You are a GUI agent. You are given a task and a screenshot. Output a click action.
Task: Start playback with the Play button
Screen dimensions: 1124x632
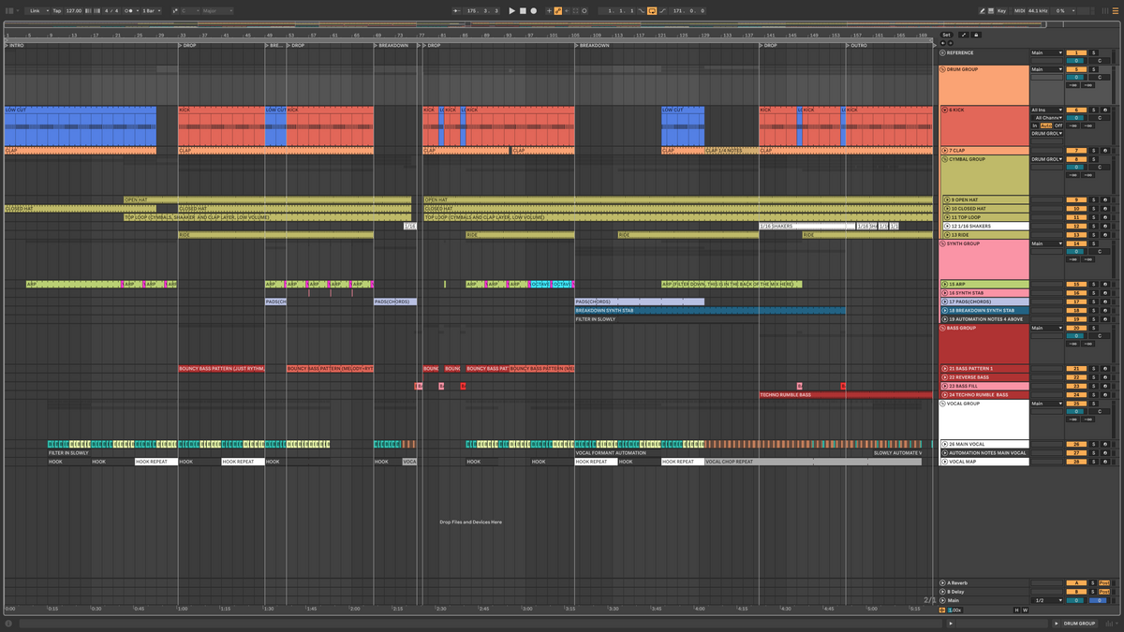click(x=511, y=10)
